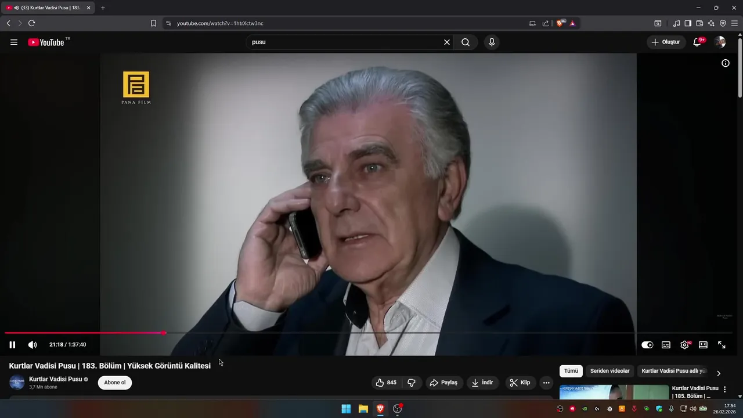
Task: Click the browser address bar URL
Action: [220, 23]
